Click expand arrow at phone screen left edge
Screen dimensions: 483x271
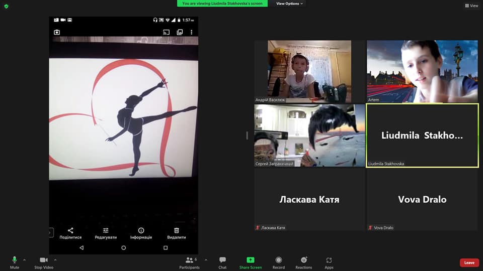[51, 232]
